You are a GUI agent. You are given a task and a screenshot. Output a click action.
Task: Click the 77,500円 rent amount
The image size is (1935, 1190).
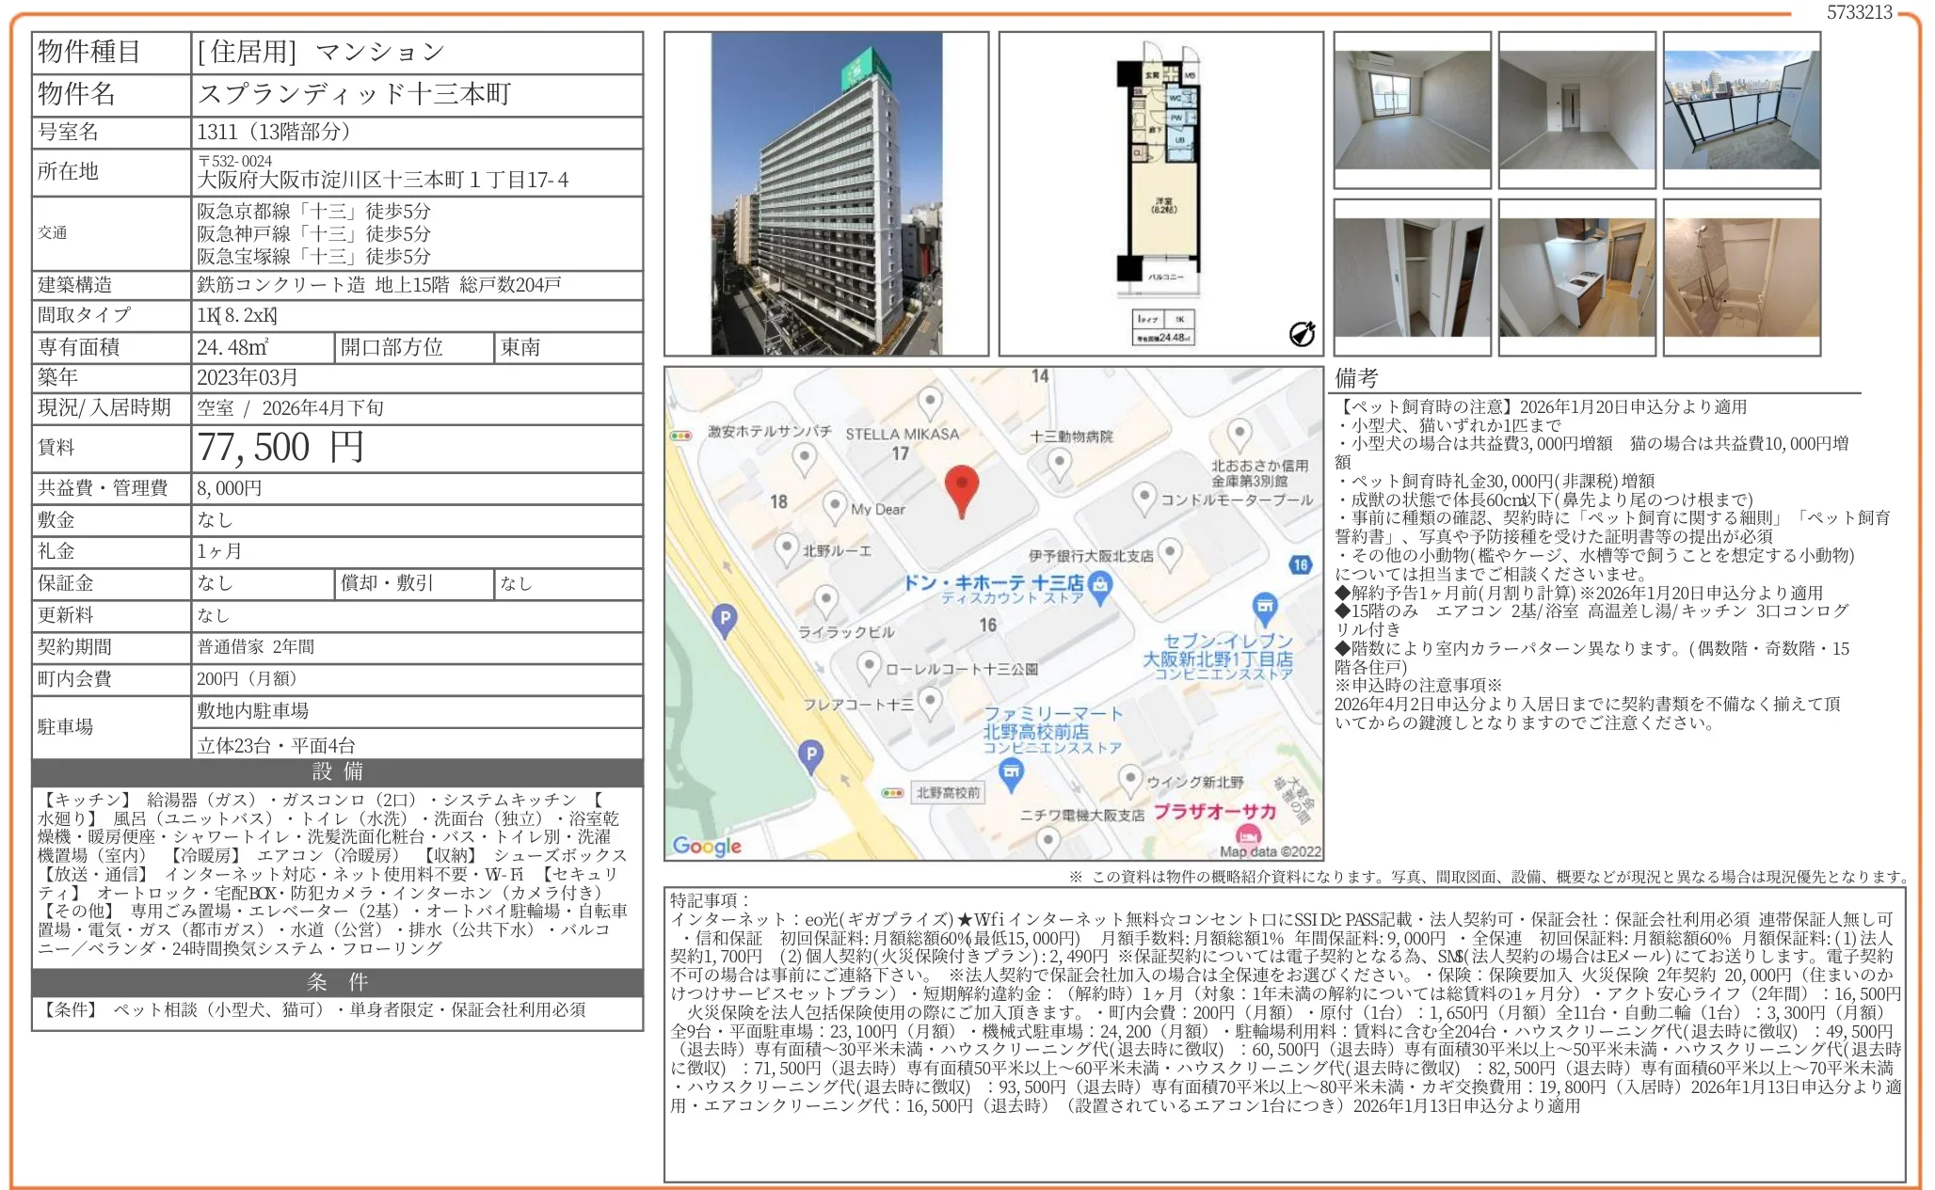click(280, 448)
